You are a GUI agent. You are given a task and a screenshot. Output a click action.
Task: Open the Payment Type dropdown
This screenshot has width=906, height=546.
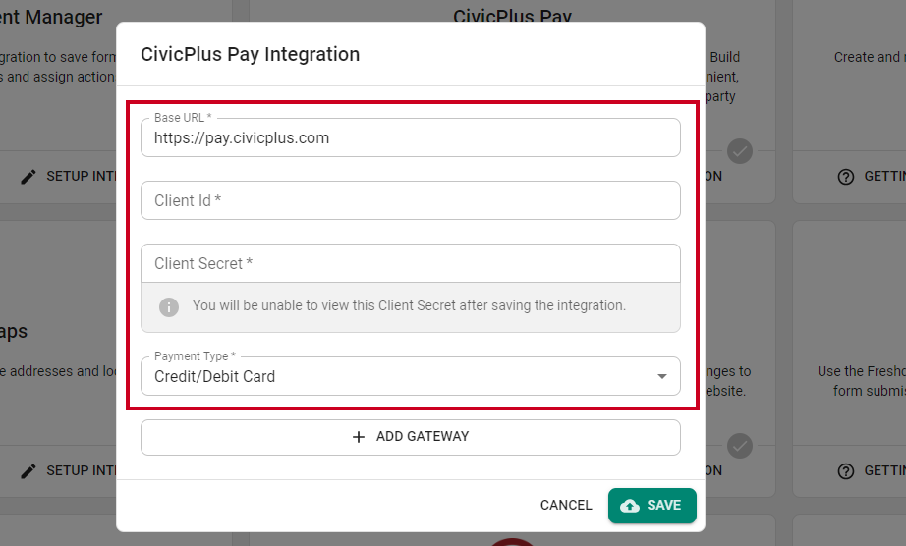pos(410,376)
